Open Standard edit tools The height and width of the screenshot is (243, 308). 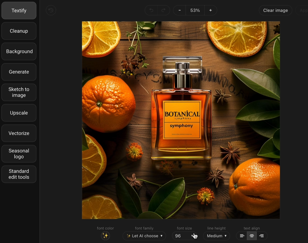(19, 174)
